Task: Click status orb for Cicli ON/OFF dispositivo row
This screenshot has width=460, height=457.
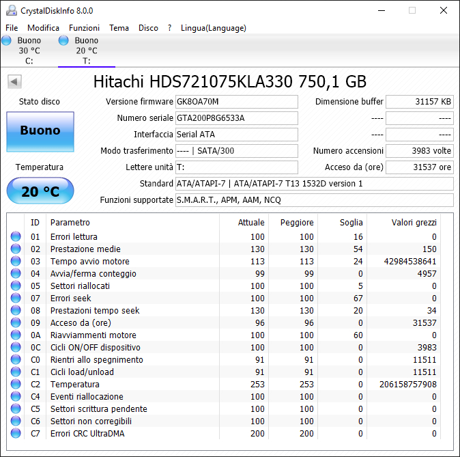Action: click(x=16, y=347)
